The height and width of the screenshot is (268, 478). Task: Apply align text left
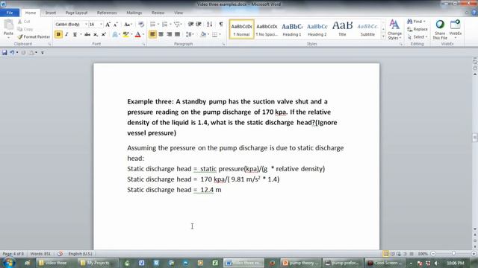[152, 34]
